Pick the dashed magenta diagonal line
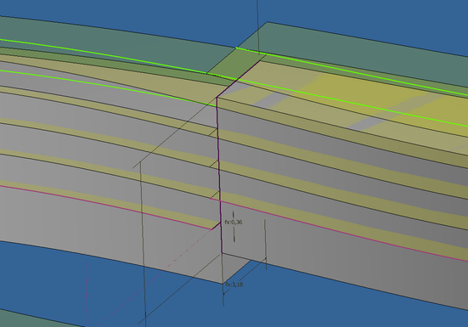The width and height of the screenshot is (468, 327). (155, 278)
